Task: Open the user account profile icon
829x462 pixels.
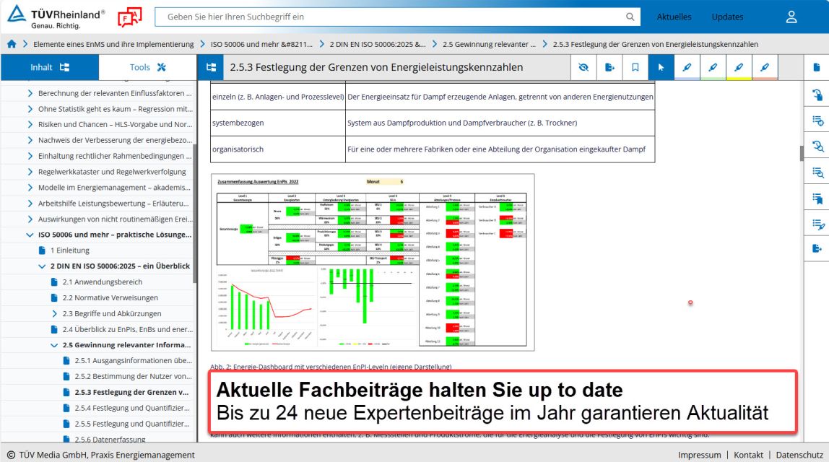Action: pos(791,17)
